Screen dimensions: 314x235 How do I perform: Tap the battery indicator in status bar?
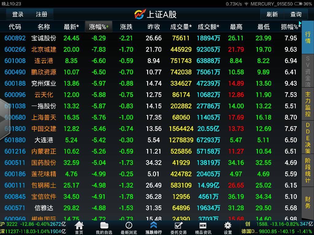point(298,4)
